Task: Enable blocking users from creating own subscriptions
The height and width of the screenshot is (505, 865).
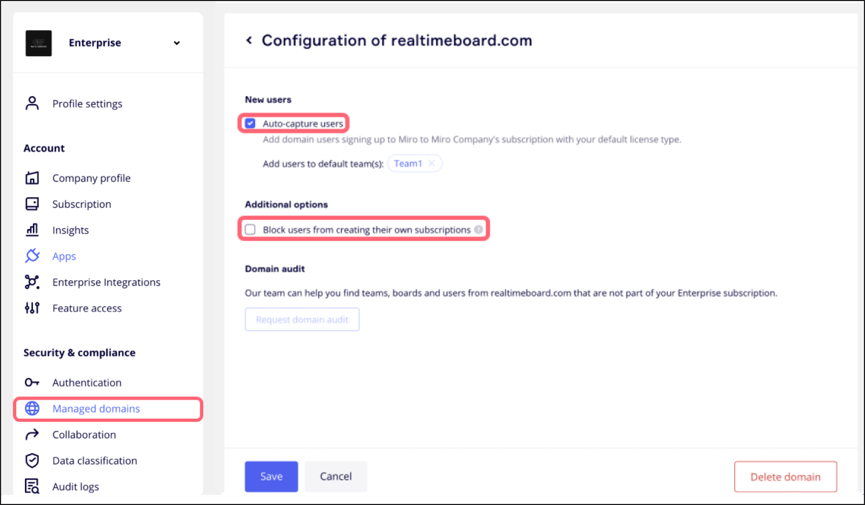Action: (250, 229)
